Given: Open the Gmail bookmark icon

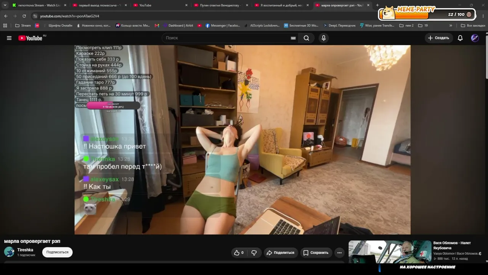Looking at the screenshot, I should [x=157, y=26].
